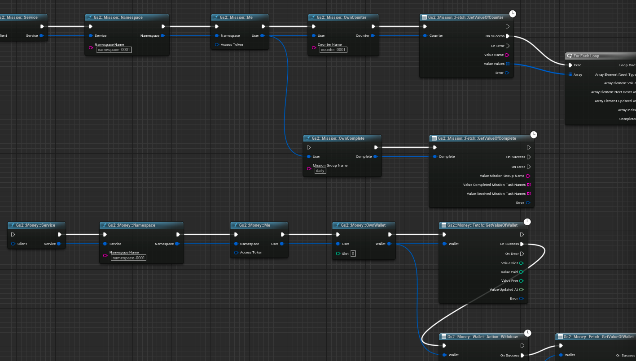Select the Gs2::Money::Me node header
Image resolution: width=636 pixels, height=361 pixels.
tap(259, 225)
